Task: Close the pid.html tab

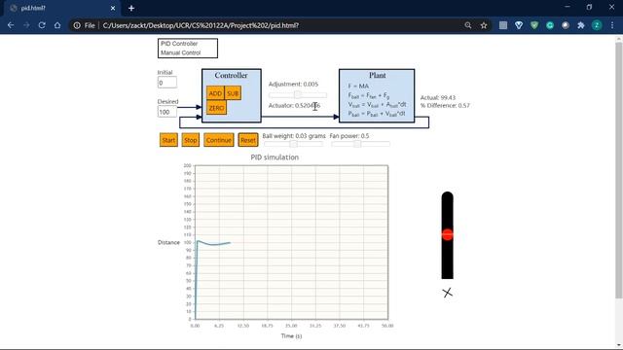Action: [x=113, y=8]
